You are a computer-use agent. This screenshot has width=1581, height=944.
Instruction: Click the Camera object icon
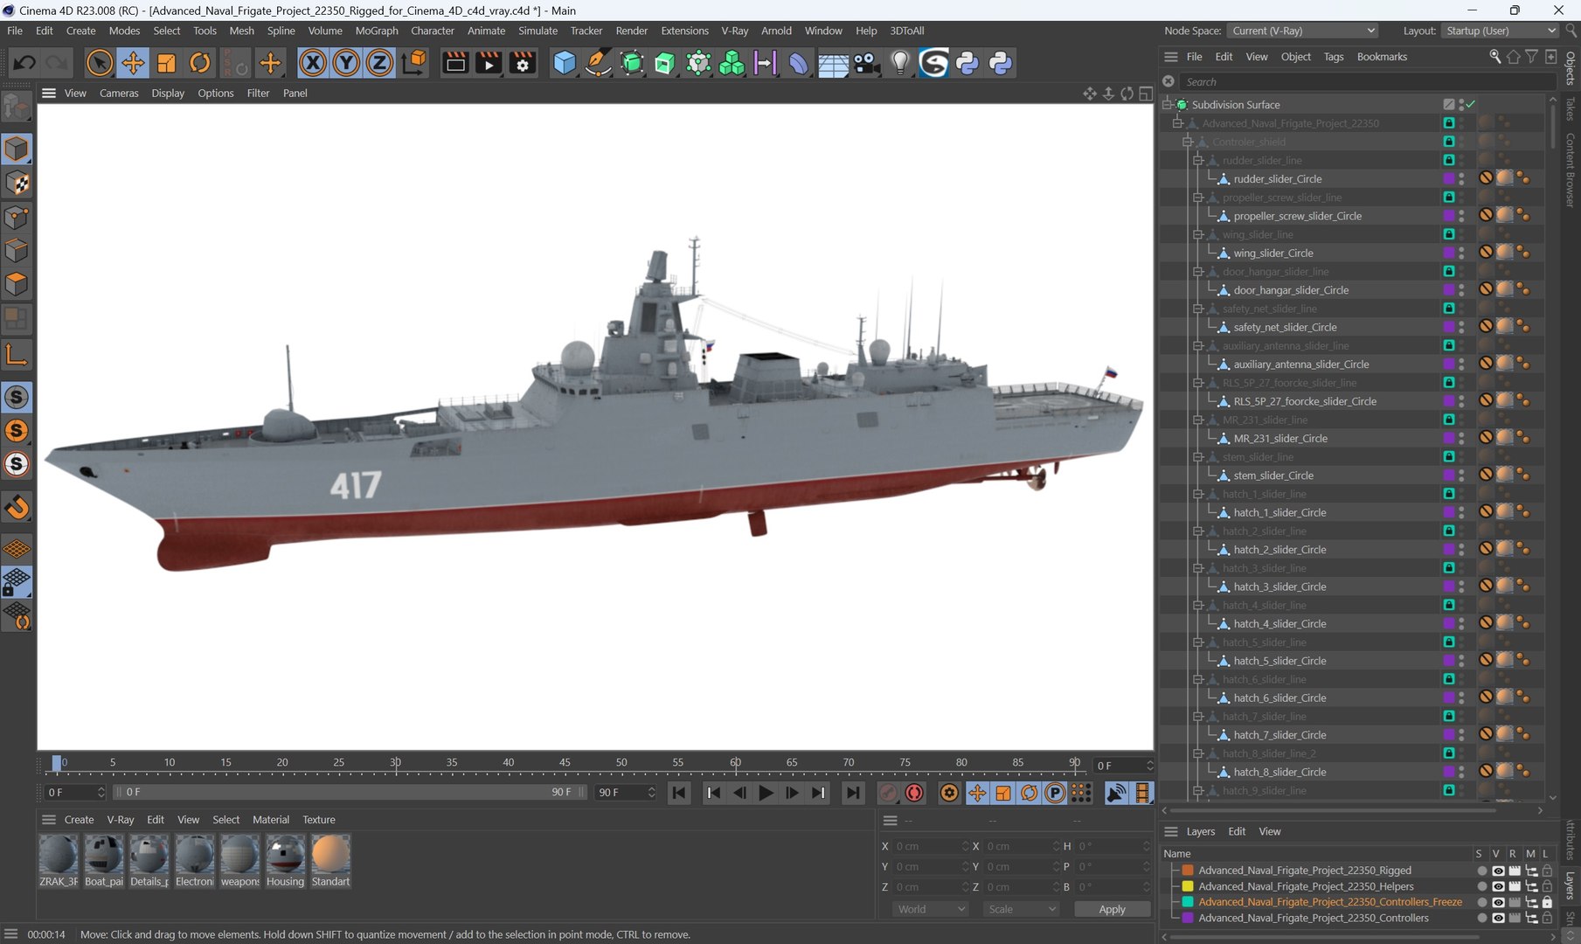(x=866, y=63)
